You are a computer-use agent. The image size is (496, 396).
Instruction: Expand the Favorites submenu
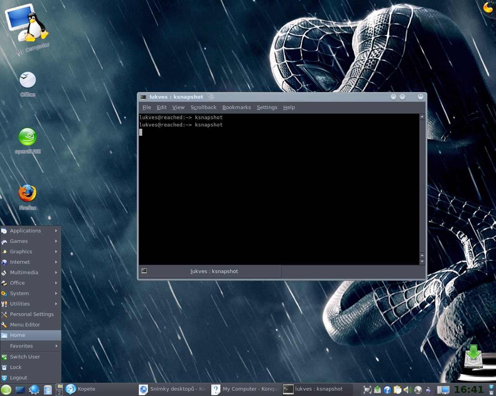tap(31, 346)
